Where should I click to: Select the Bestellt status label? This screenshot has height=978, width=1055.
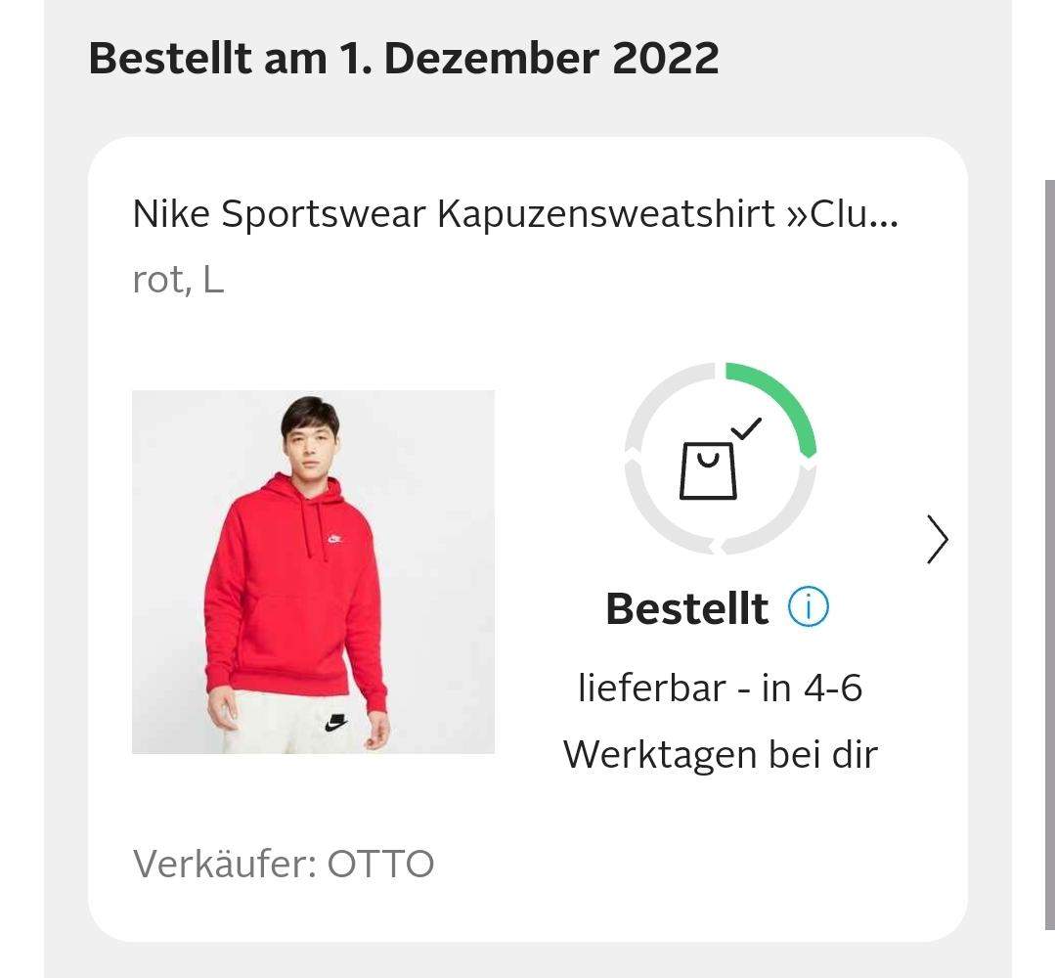(x=687, y=606)
